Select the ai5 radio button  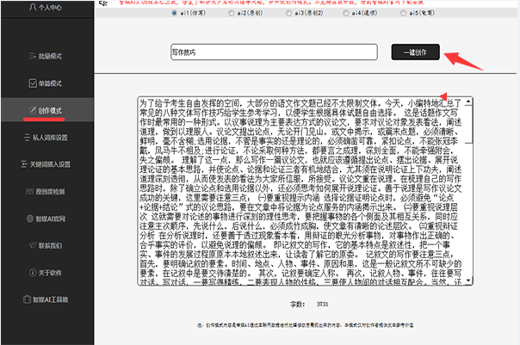click(403, 13)
